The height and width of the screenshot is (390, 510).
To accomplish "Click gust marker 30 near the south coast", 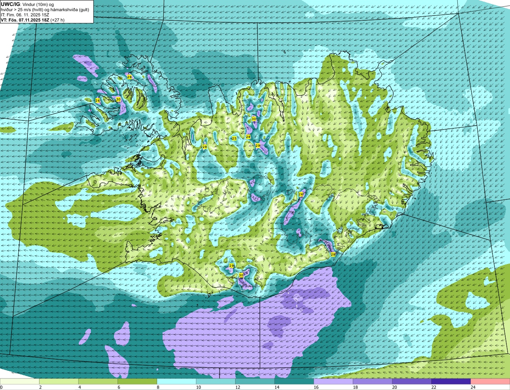I will click(241, 275).
